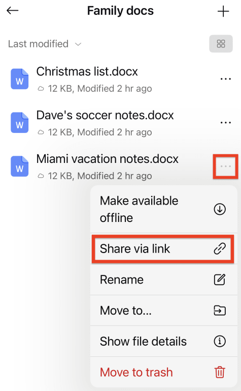Open Christmas list.docx file
241x391 pixels.
pyautogui.click(x=87, y=72)
